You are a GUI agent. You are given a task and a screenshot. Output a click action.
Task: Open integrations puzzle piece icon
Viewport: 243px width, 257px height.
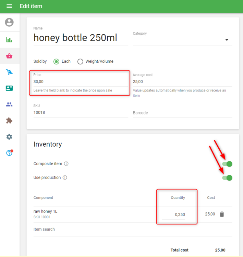click(x=9, y=121)
